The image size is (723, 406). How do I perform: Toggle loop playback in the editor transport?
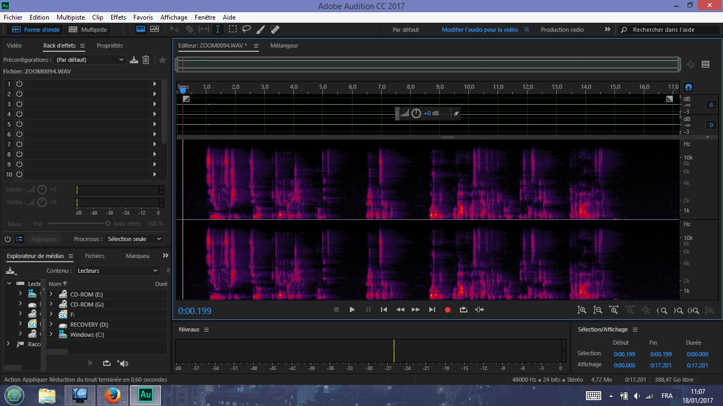pyautogui.click(x=464, y=310)
